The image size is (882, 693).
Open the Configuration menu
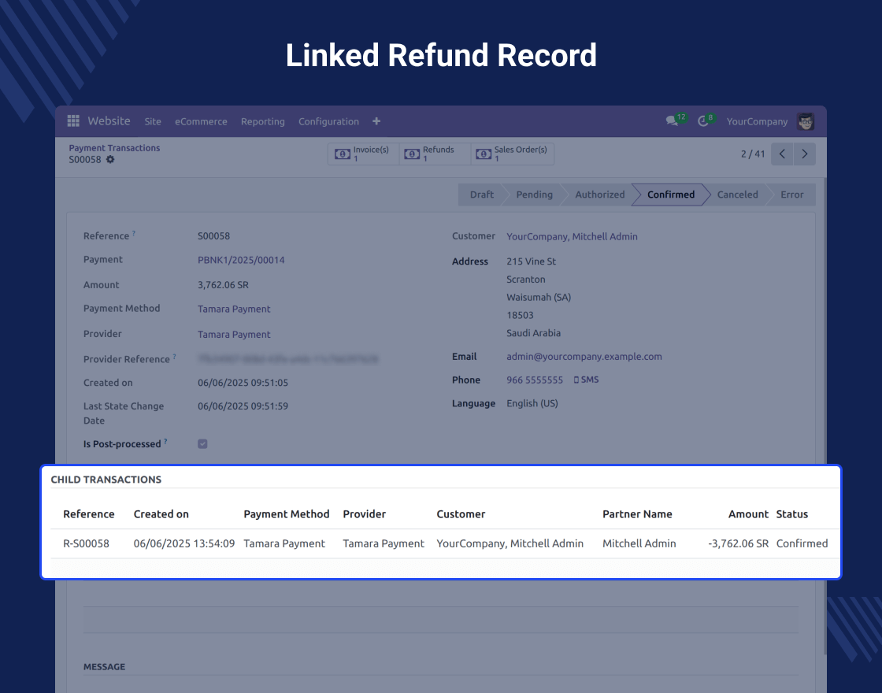328,121
